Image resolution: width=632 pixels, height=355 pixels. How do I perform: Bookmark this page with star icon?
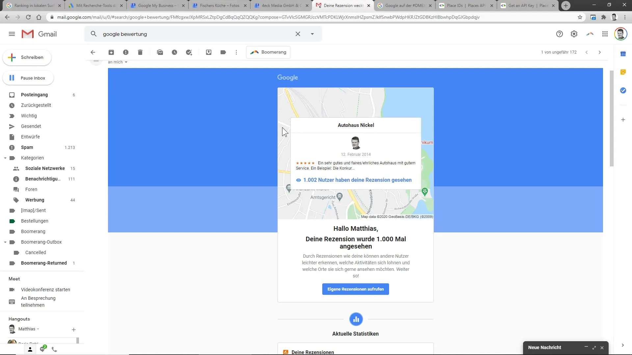[x=580, y=17]
